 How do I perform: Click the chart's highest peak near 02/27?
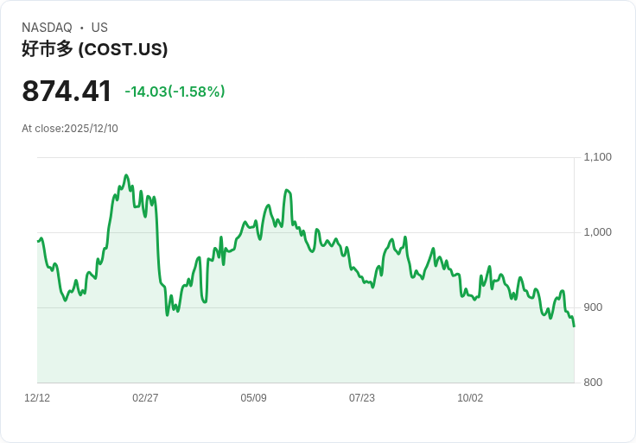[126, 175]
